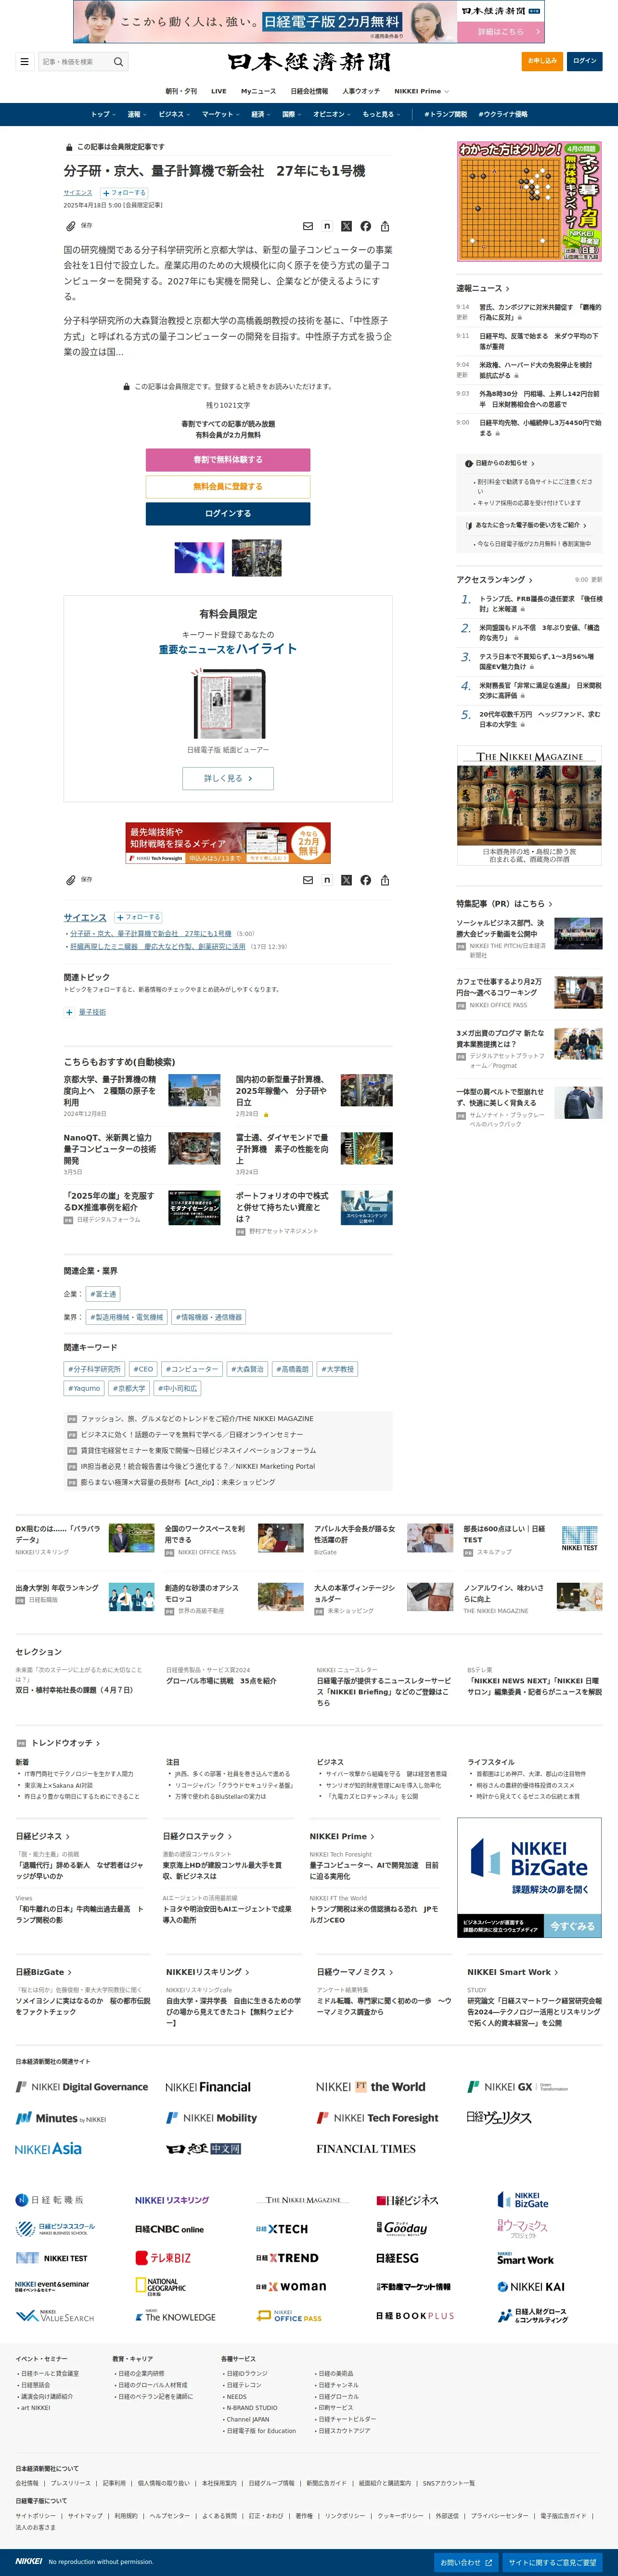Click the paperclip save icon below Tech Foresight banner
The image size is (618, 2576).
[x=71, y=880]
